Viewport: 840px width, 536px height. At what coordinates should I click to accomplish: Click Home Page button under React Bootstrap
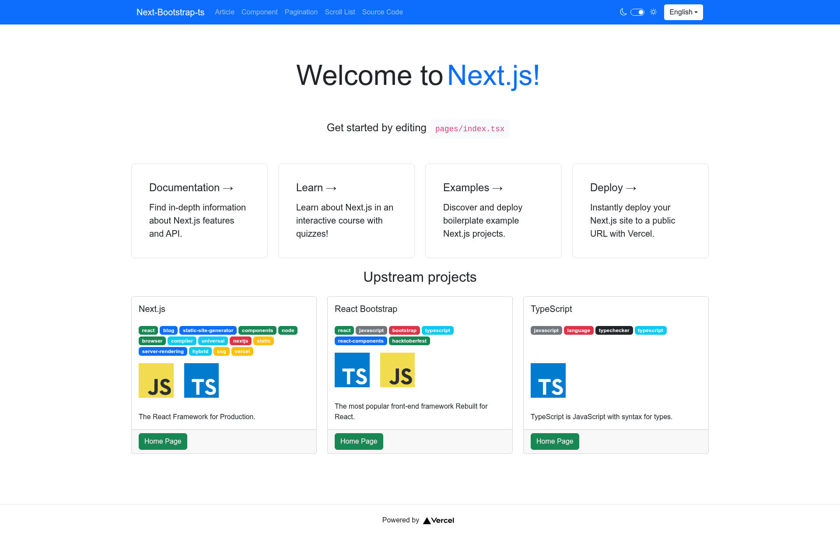pos(359,441)
